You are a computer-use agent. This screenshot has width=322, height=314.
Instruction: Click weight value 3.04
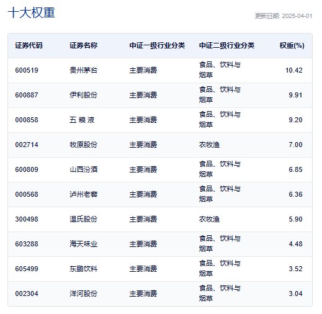click(295, 294)
